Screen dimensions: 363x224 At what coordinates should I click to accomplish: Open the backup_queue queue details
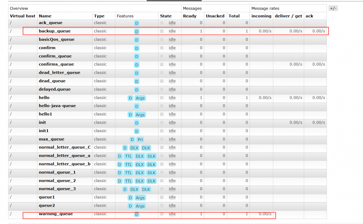[x=55, y=31]
